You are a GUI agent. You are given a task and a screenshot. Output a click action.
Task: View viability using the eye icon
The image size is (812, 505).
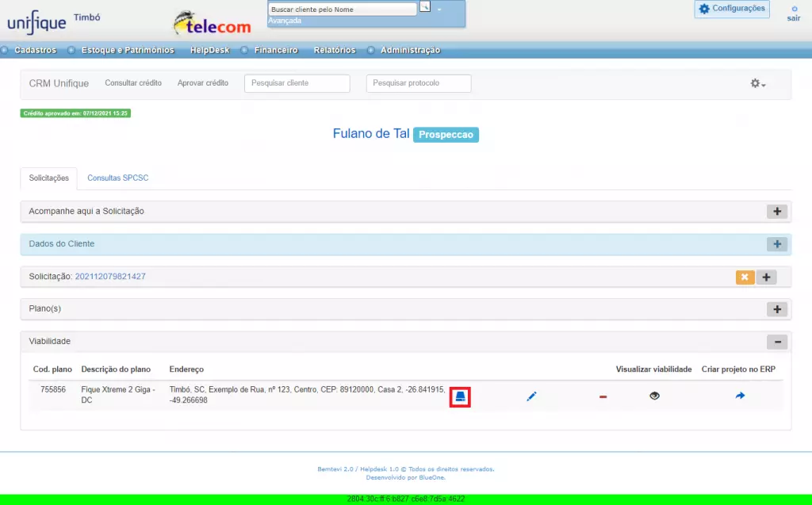(654, 396)
